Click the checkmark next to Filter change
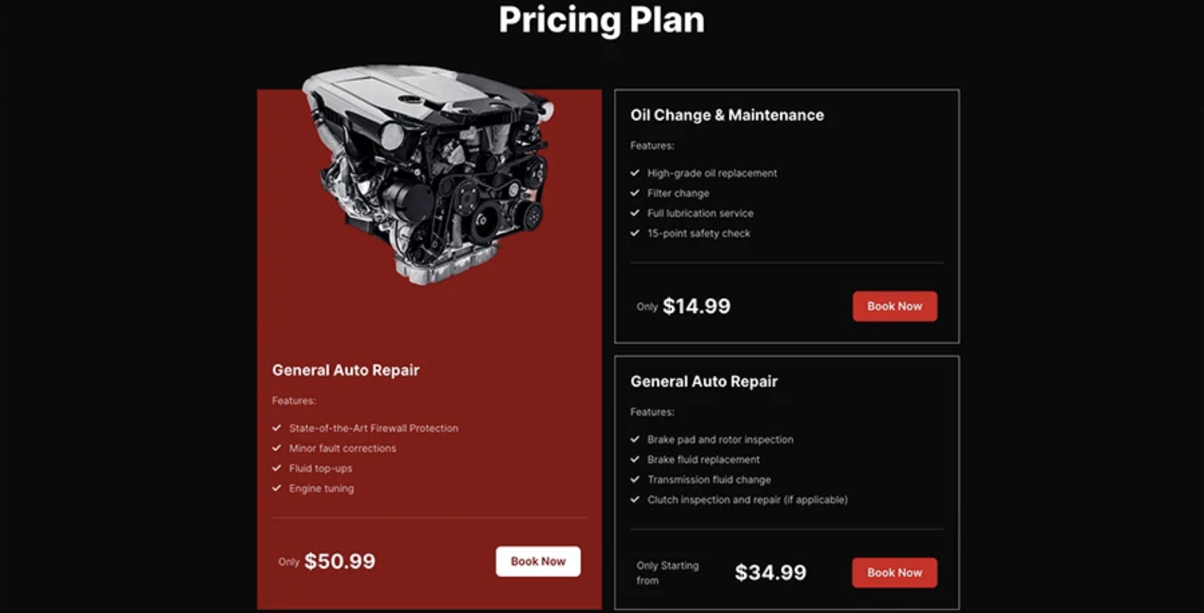1204x613 pixels. tap(635, 193)
